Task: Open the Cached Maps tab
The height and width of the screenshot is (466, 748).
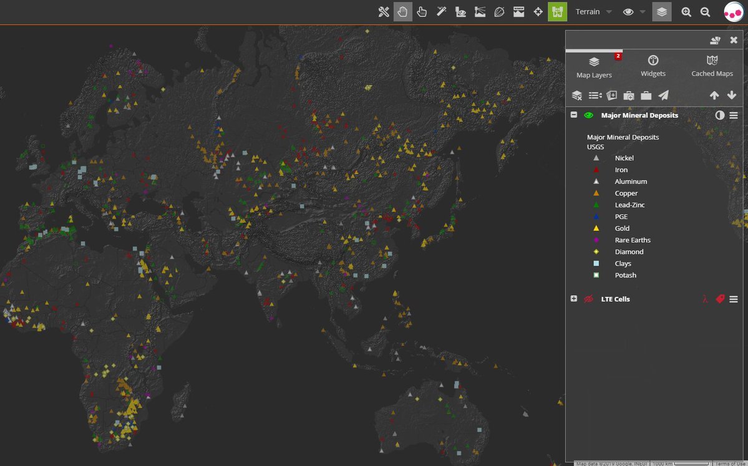Action: coord(712,66)
